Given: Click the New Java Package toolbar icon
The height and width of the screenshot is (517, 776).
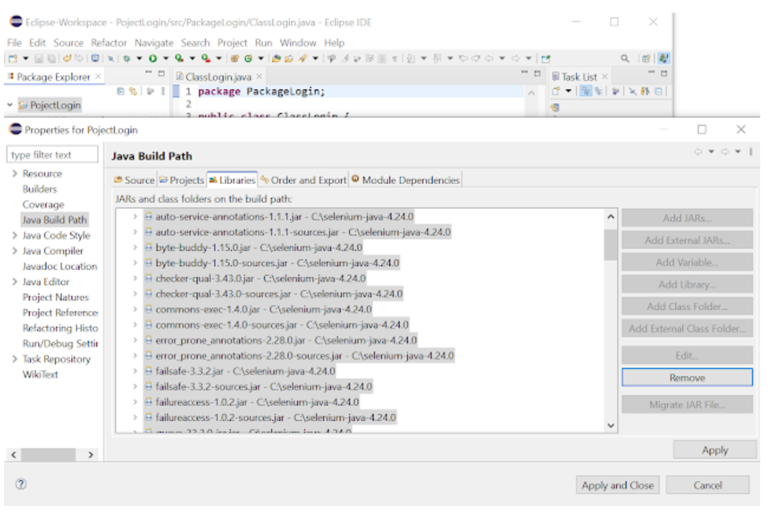Looking at the screenshot, I should (235, 58).
